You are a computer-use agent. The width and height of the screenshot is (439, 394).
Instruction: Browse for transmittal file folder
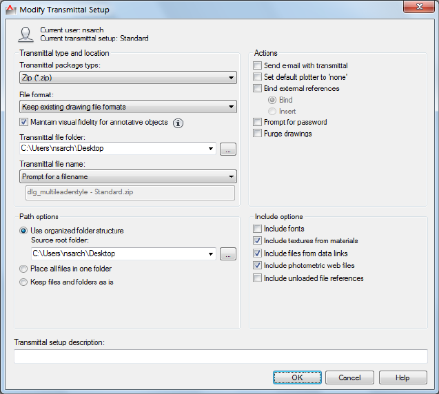(229, 148)
